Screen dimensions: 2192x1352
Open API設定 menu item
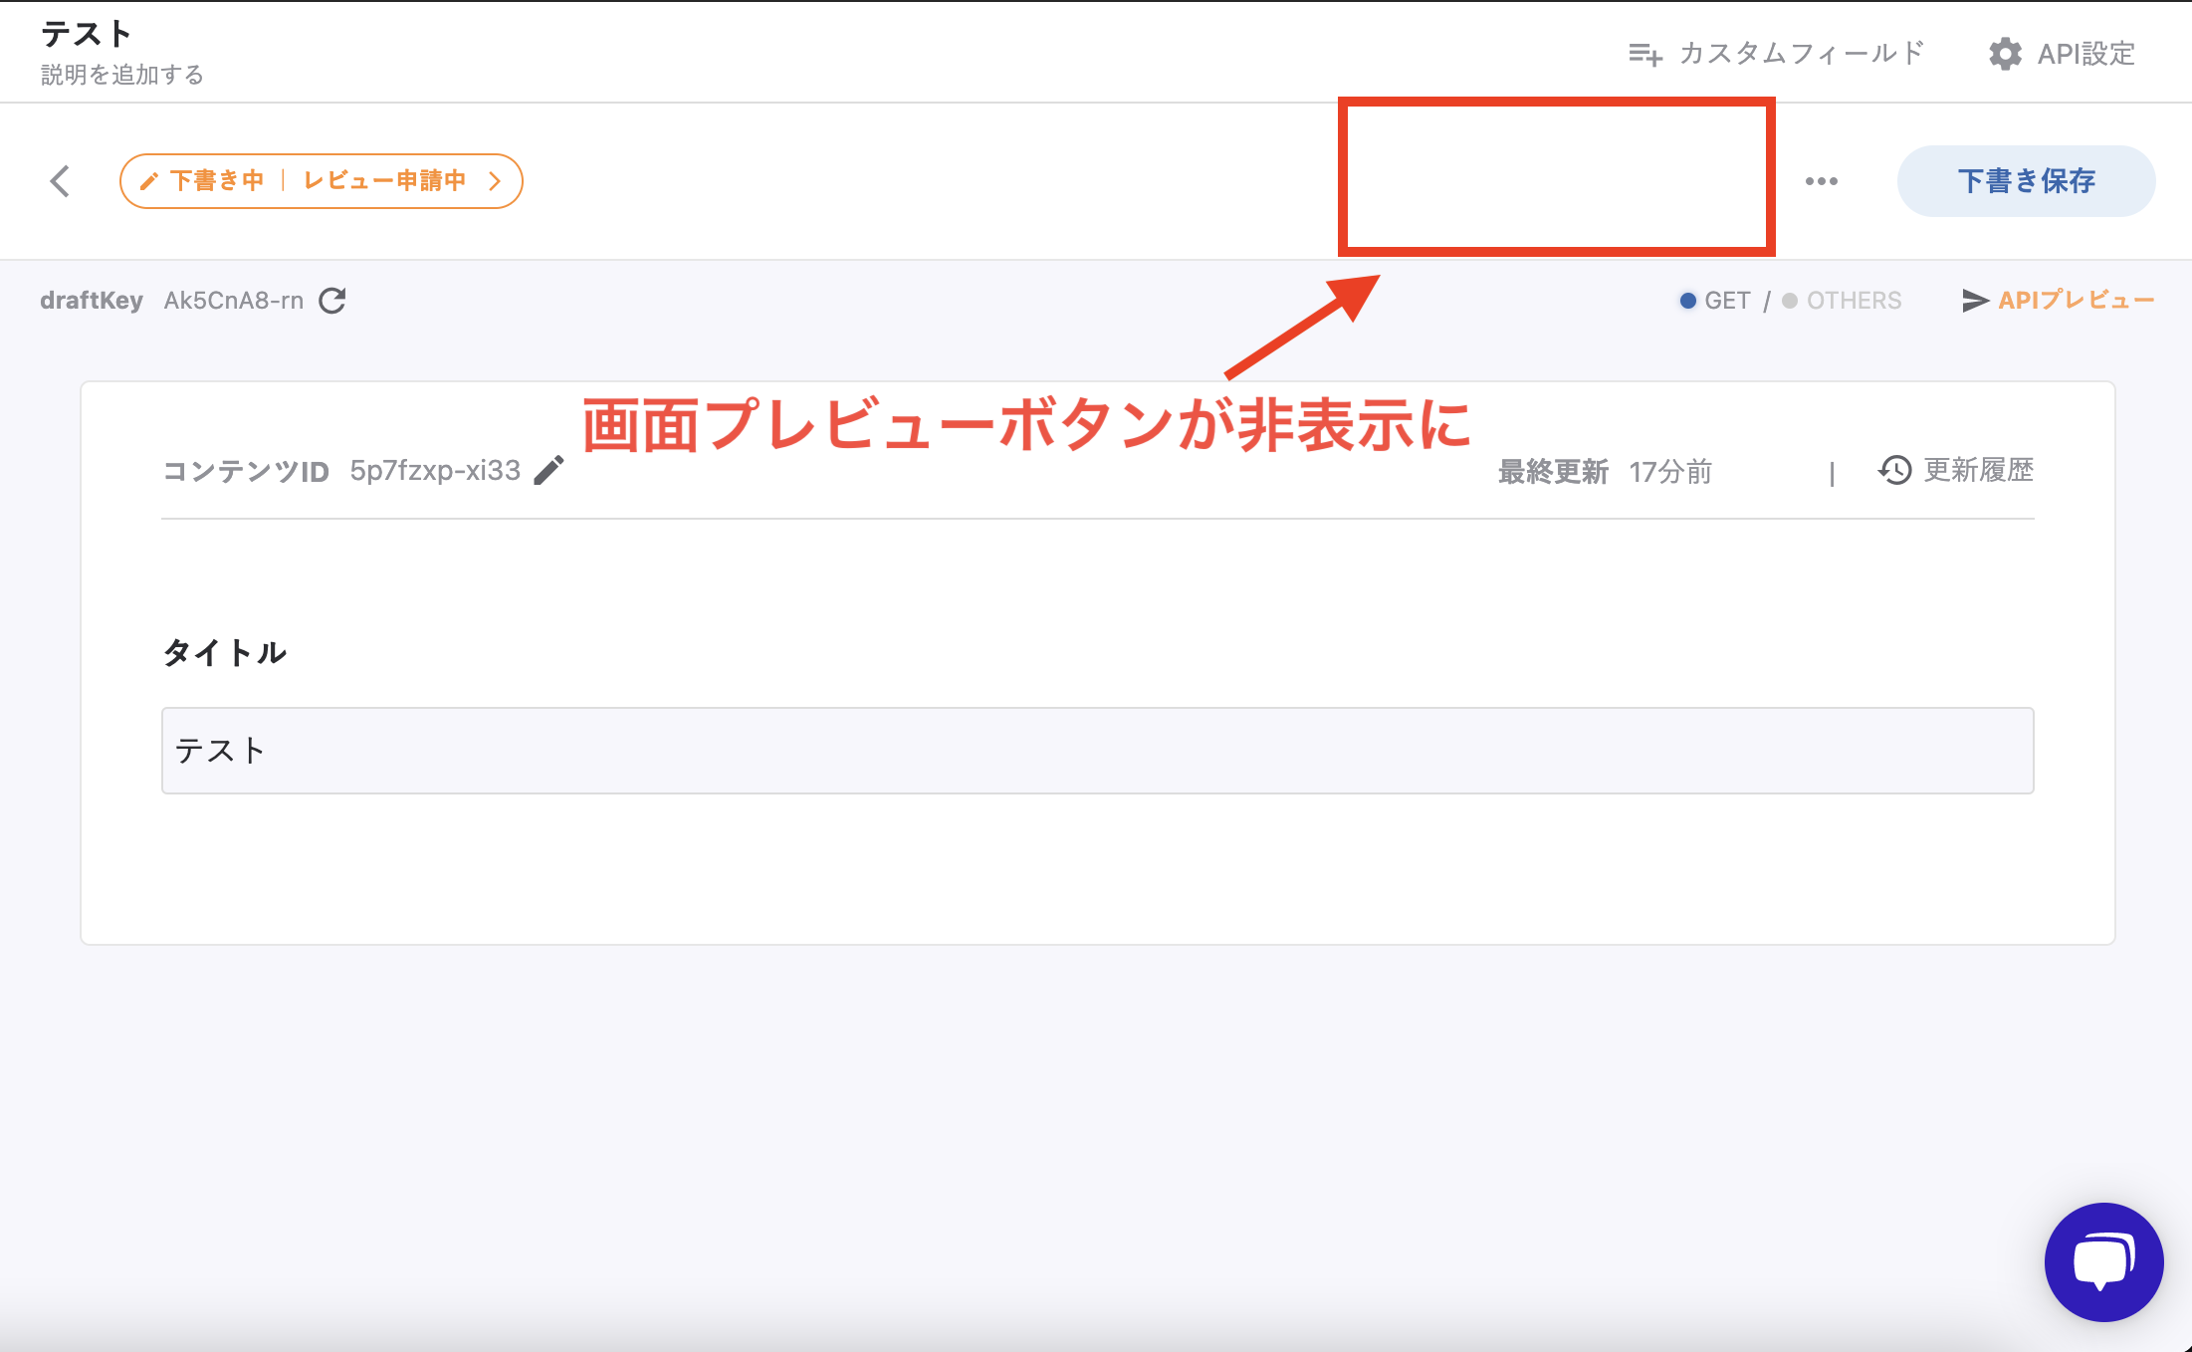point(2085,54)
